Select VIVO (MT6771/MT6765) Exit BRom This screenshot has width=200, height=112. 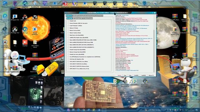coord(77,64)
